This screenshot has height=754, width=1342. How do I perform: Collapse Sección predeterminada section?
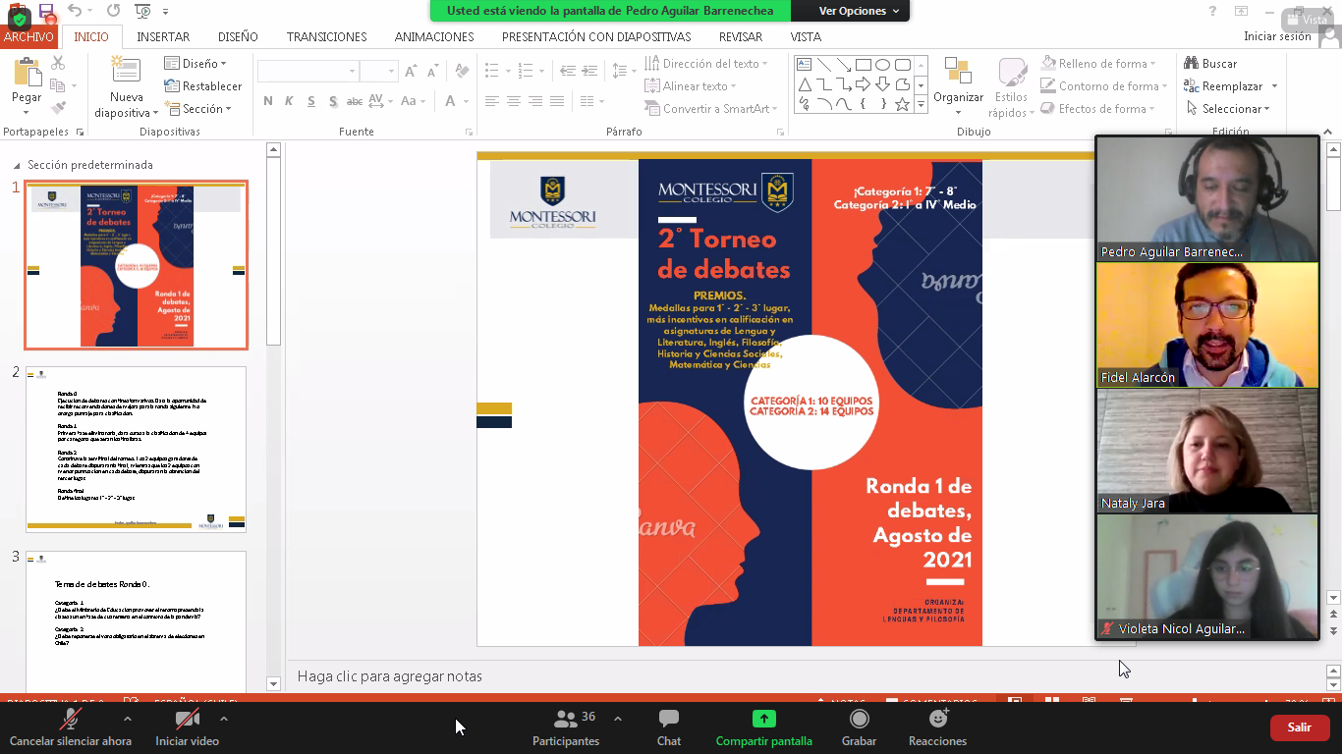[x=16, y=166]
